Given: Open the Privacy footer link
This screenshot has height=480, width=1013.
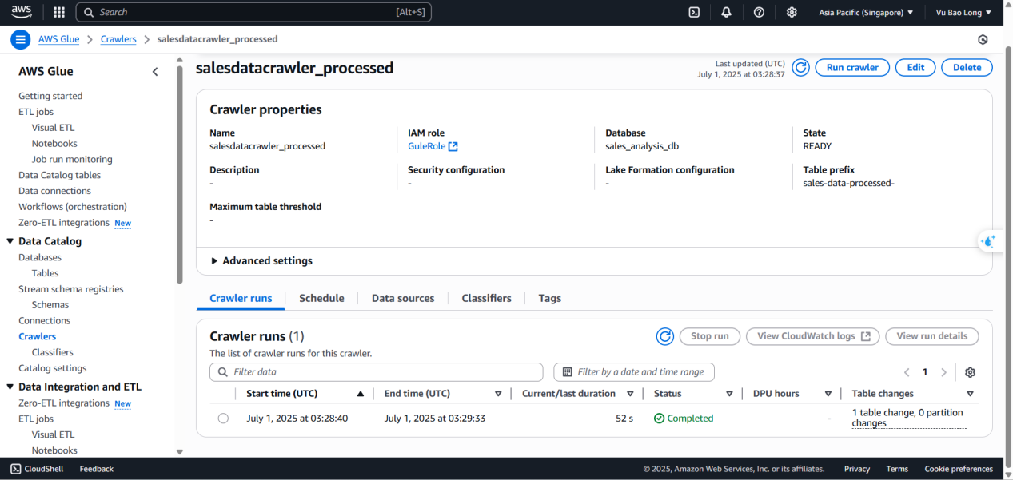Looking at the screenshot, I should (857, 469).
